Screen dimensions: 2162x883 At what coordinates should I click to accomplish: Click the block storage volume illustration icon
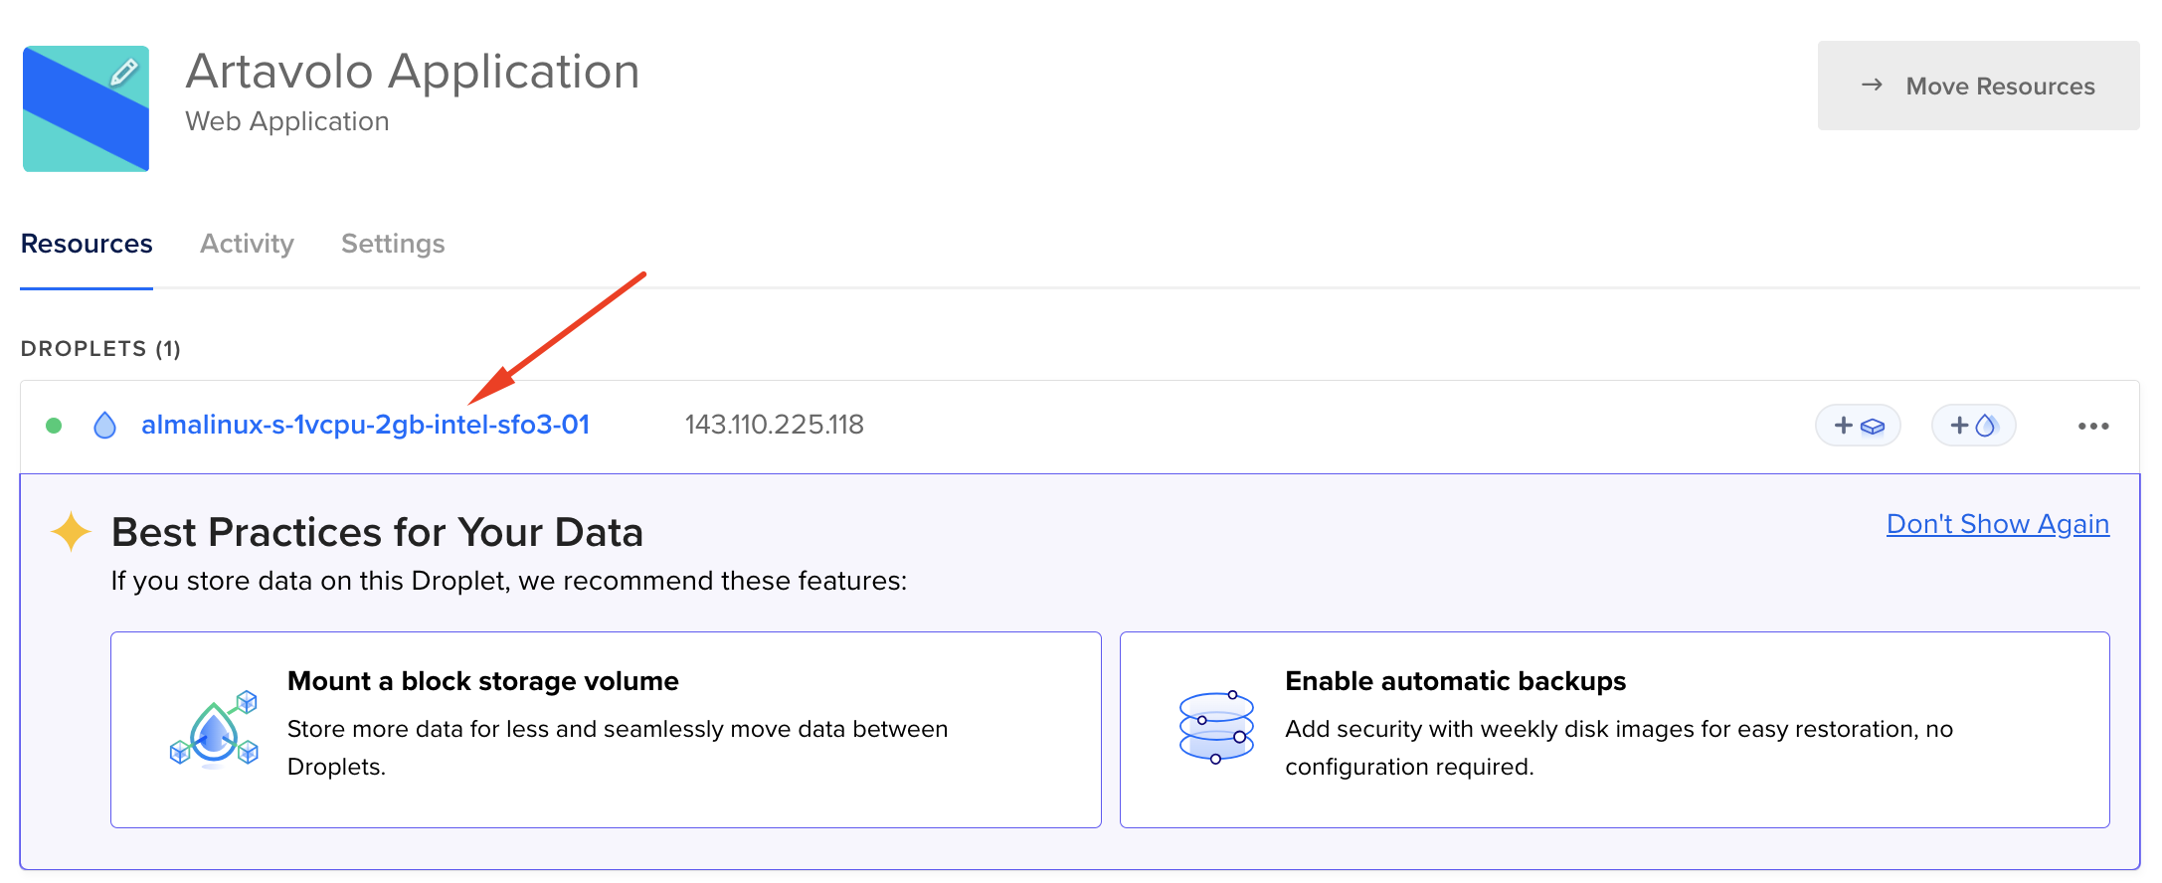click(214, 730)
